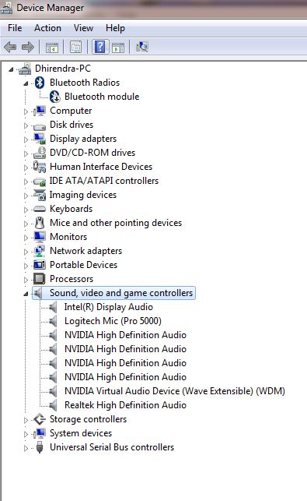The height and width of the screenshot is (501, 307).
Task: Click the Universal Serial Bus plug icon
Action: click(40, 447)
